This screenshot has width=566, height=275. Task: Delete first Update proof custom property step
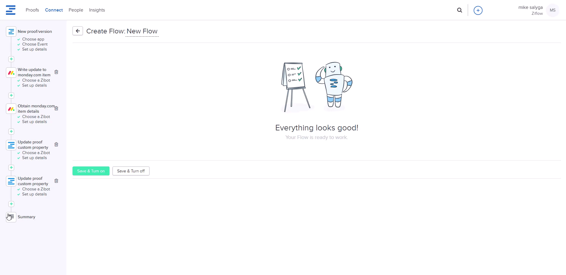pos(56,144)
